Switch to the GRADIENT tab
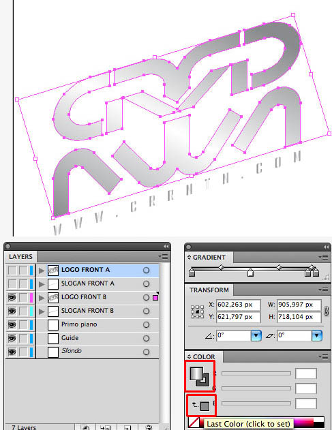332x430 pixels. (209, 258)
